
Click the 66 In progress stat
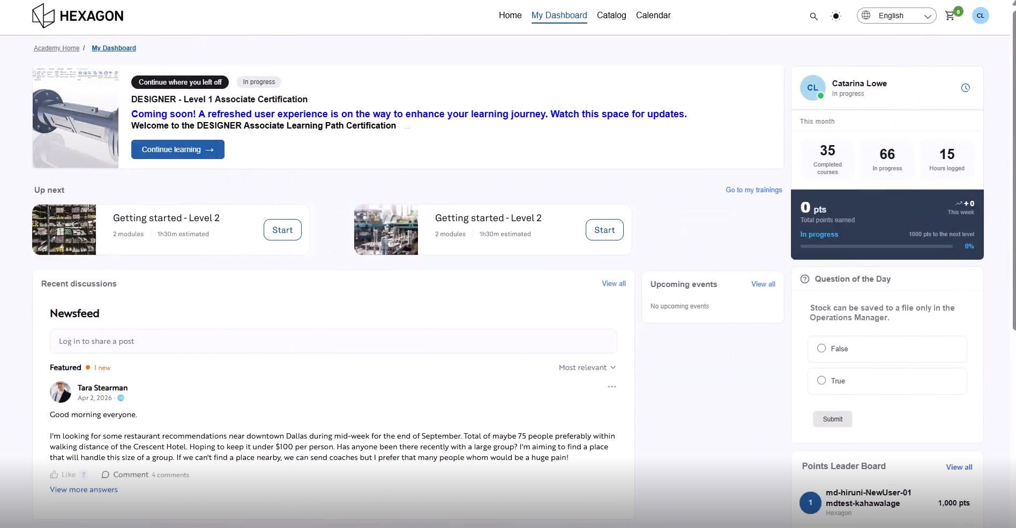coord(887,159)
